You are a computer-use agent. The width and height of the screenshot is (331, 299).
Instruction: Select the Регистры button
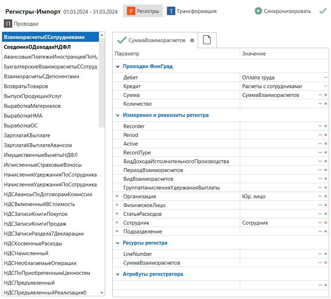click(x=143, y=11)
